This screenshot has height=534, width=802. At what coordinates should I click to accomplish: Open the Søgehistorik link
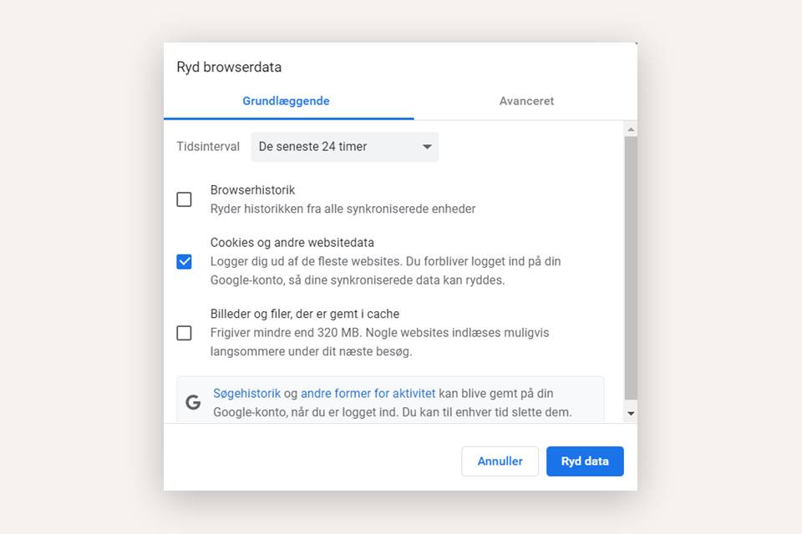point(247,392)
